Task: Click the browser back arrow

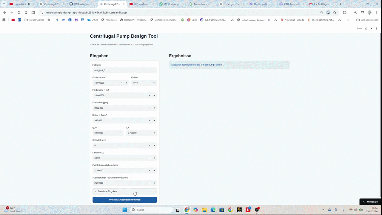Action: tap(4, 13)
